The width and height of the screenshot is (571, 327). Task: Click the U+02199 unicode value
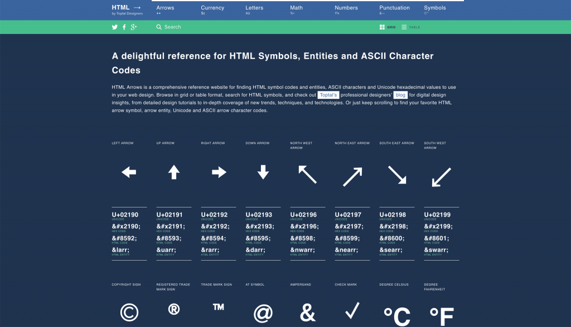click(437, 215)
